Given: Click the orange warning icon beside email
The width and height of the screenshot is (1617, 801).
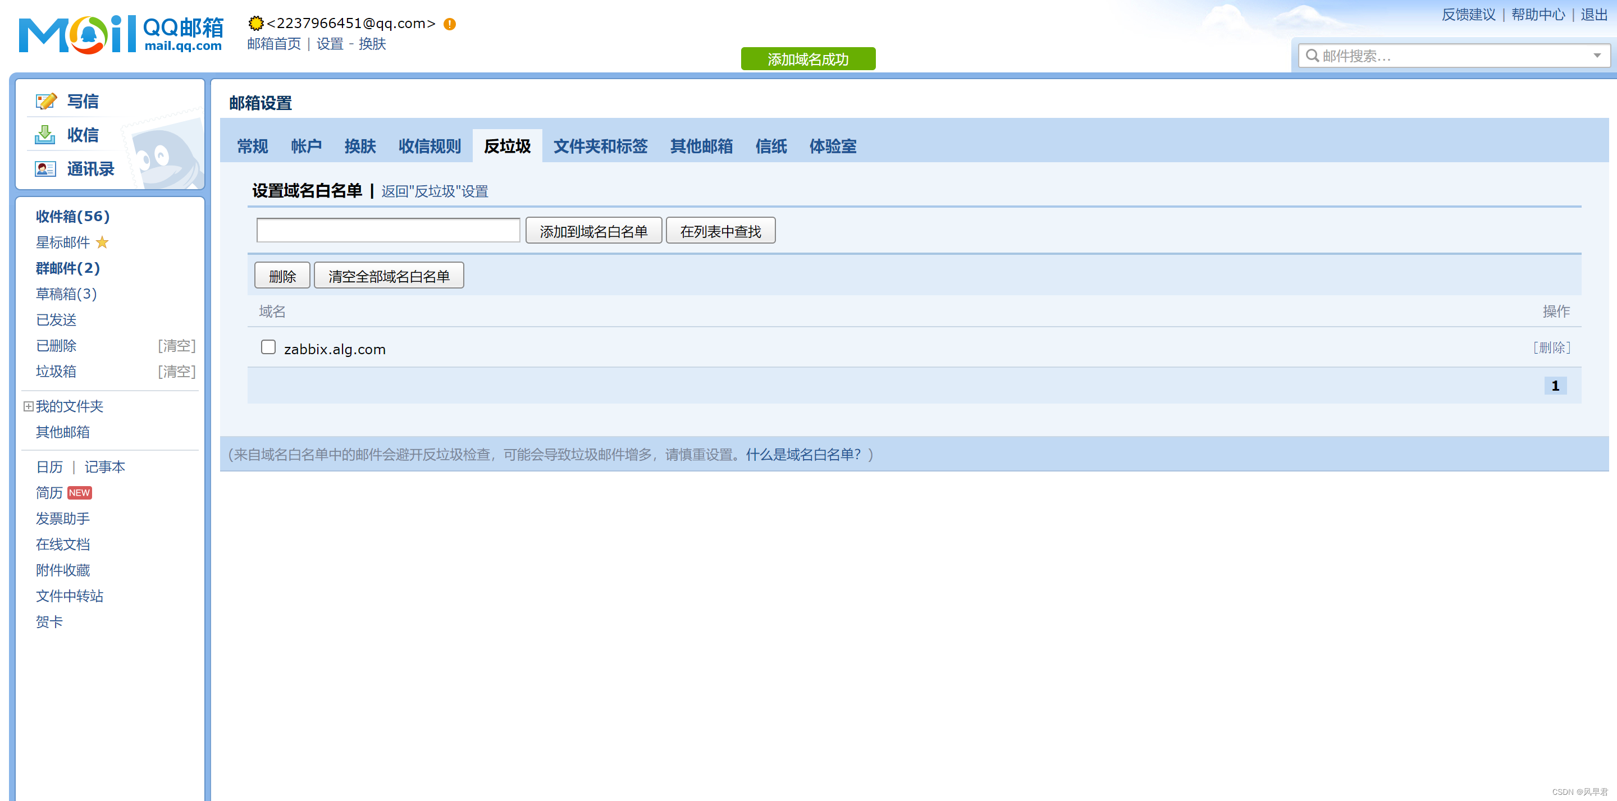Looking at the screenshot, I should (449, 24).
